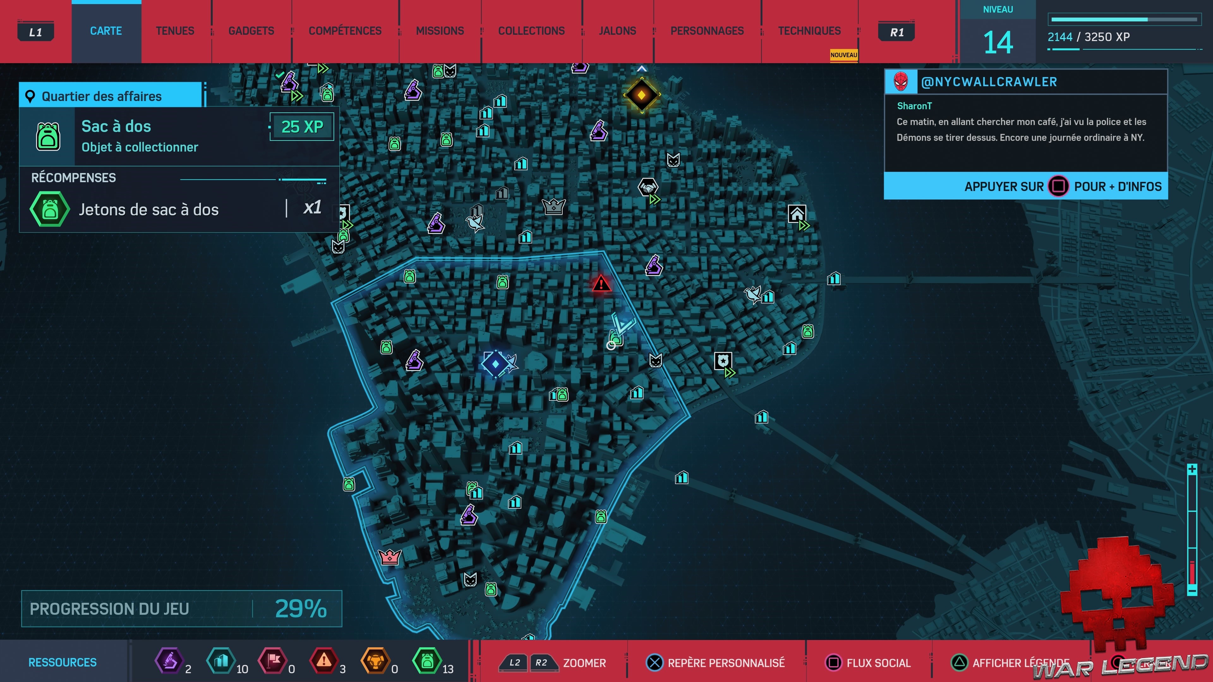Select the police badge marker near the bridge
1213x682 pixels.
click(x=723, y=361)
